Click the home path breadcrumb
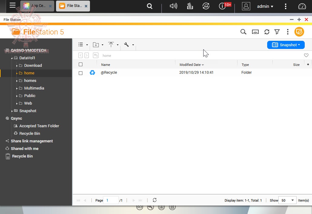Viewport: 312px width, 214px height. pos(107,56)
